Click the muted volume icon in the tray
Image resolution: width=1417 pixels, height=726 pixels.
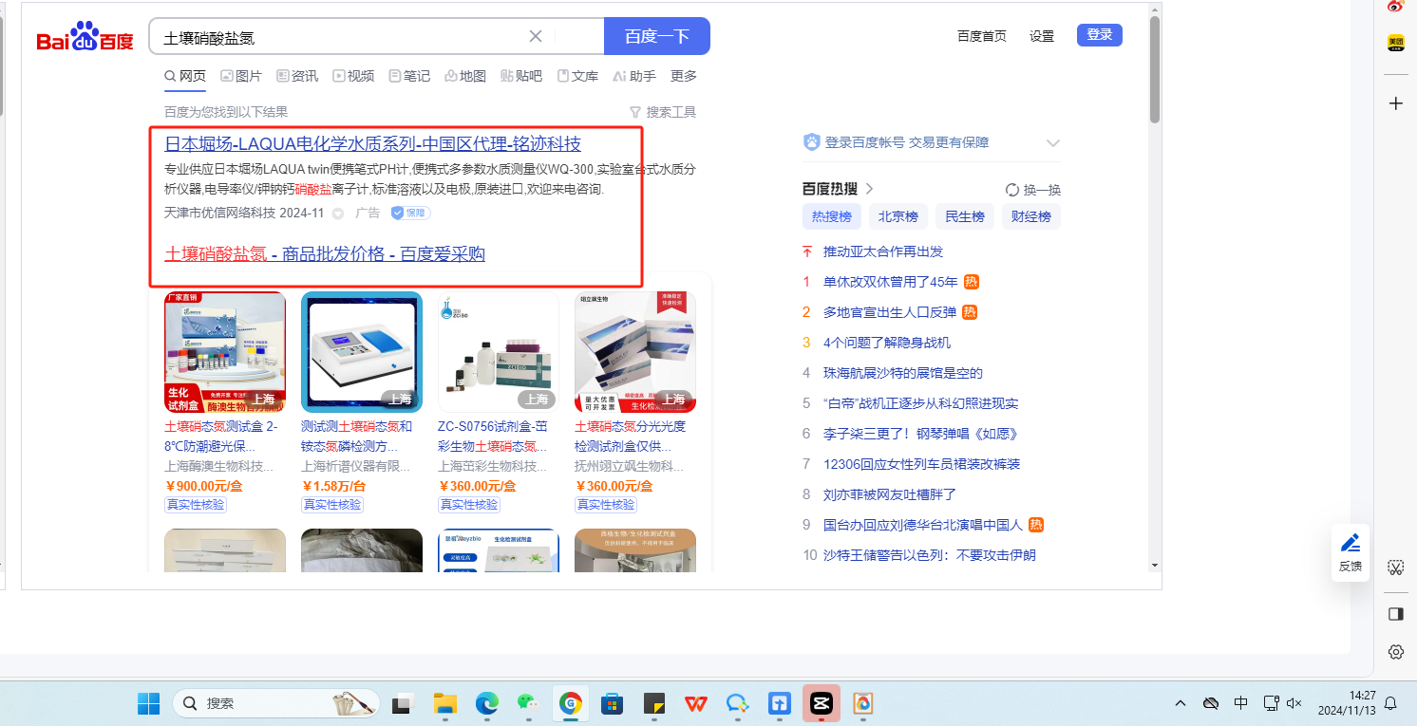click(x=1294, y=703)
